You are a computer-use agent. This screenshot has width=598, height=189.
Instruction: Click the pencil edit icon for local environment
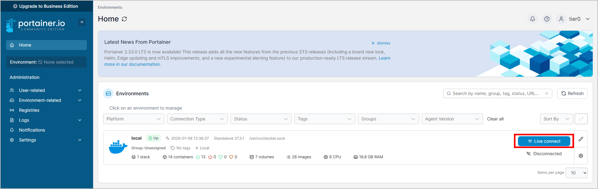point(581,139)
